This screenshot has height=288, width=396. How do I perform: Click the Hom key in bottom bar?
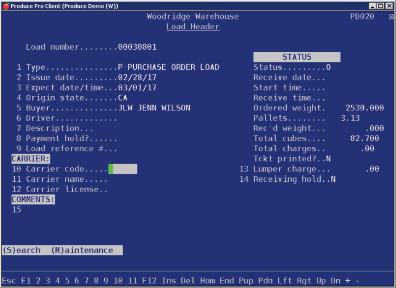coord(207,281)
